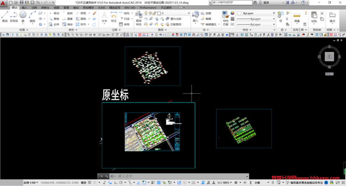346x186 pixels.
Task: Open the 输出 (Output) ribbon tab
Action: coord(76,7)
